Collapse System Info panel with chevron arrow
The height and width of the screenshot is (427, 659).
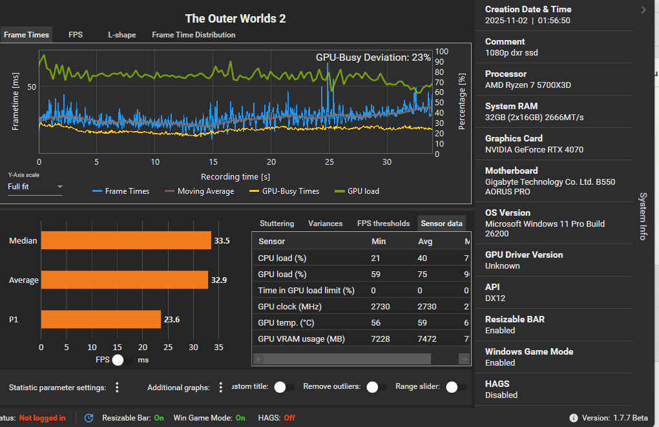(x=643, y=10)
